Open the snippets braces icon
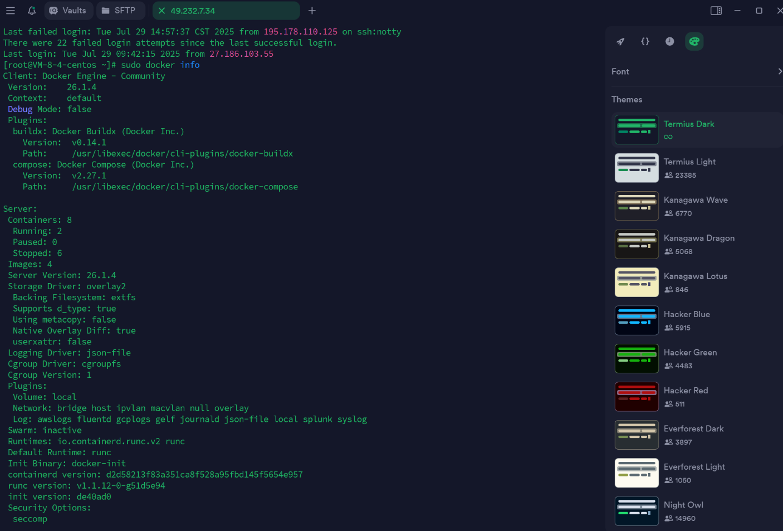 pyautogui.click(x=645, y=41)
